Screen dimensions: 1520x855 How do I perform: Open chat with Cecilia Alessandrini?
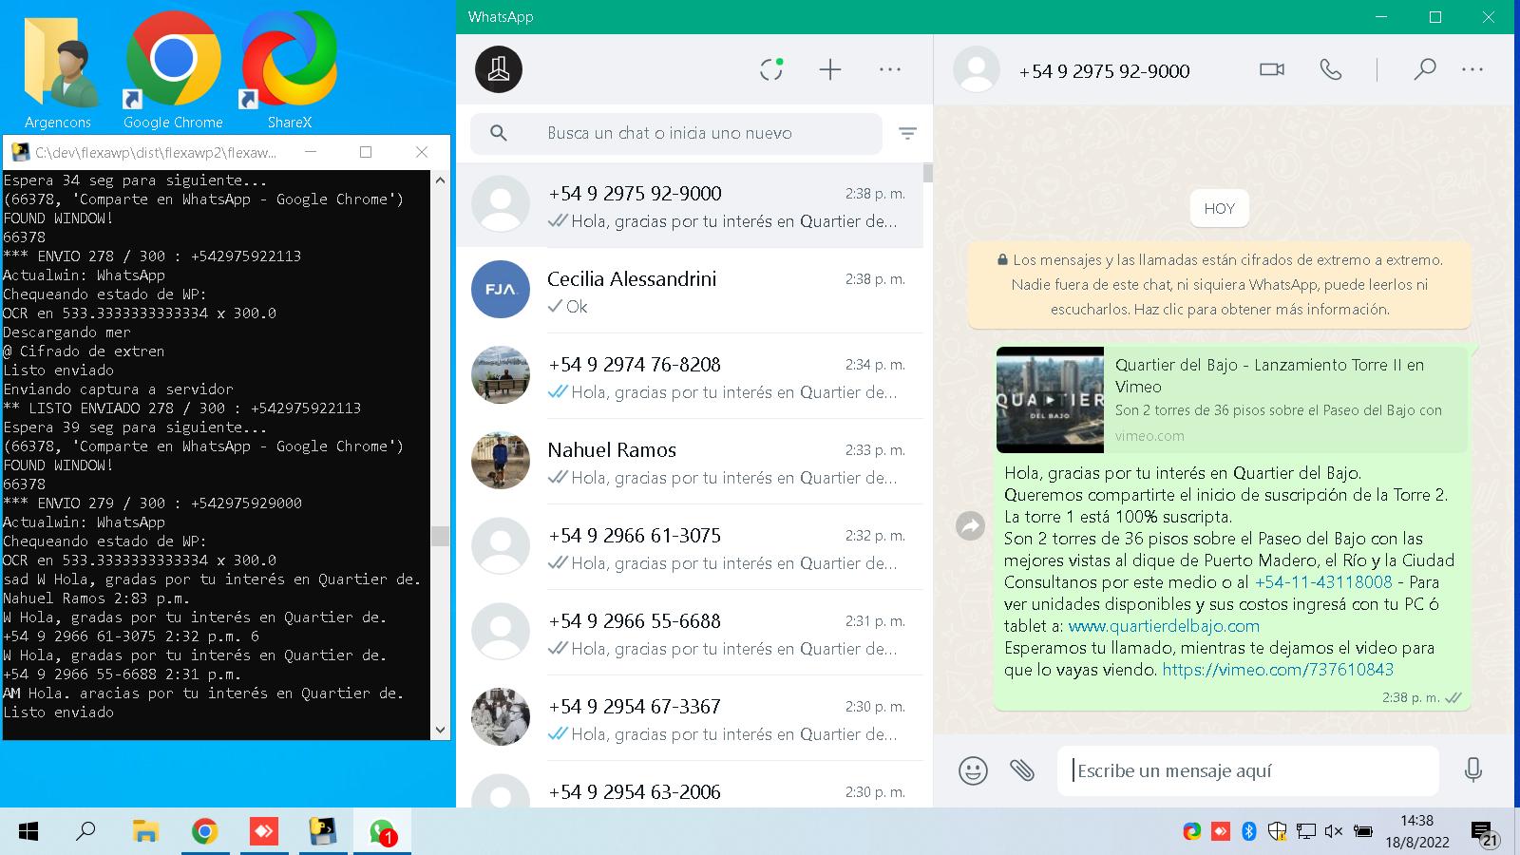[690, 292]
